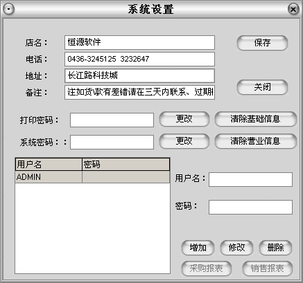
Task: Click the 清除营业信息 button
Action: click(x=255, y=141)
